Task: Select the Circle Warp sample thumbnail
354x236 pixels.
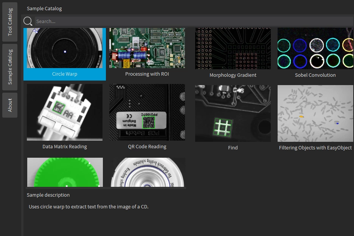Action: (65, 48)
